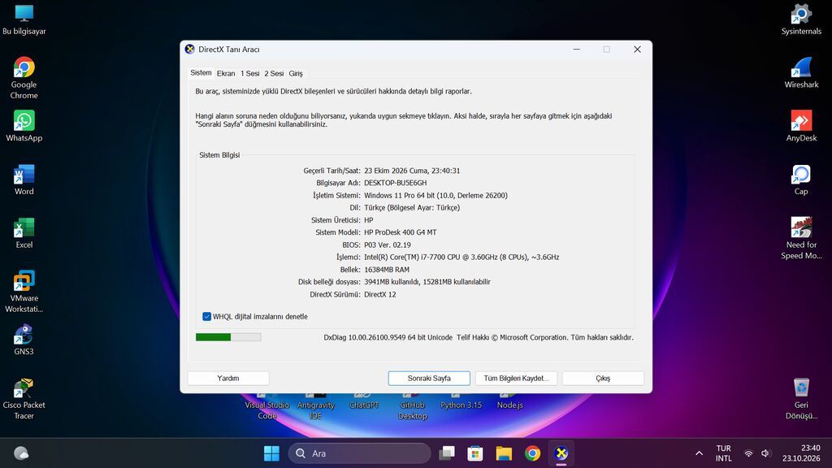Click the DirectX icon in the title bar
The image size is (832, 468).
[x=189, y=50]
